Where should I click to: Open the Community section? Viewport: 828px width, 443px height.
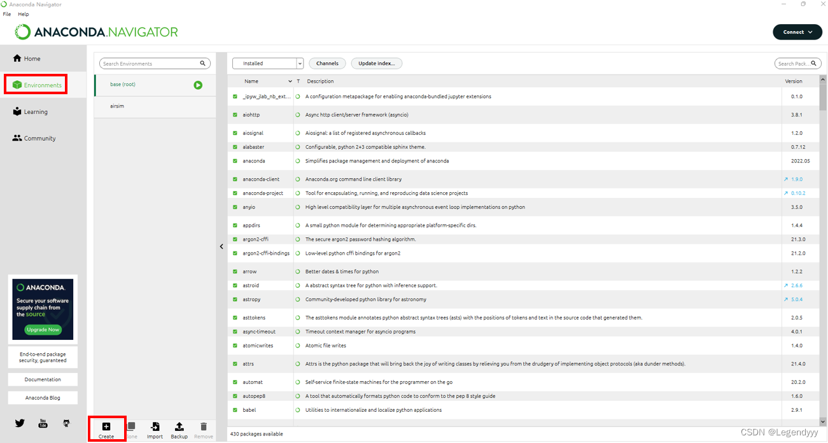34,138
